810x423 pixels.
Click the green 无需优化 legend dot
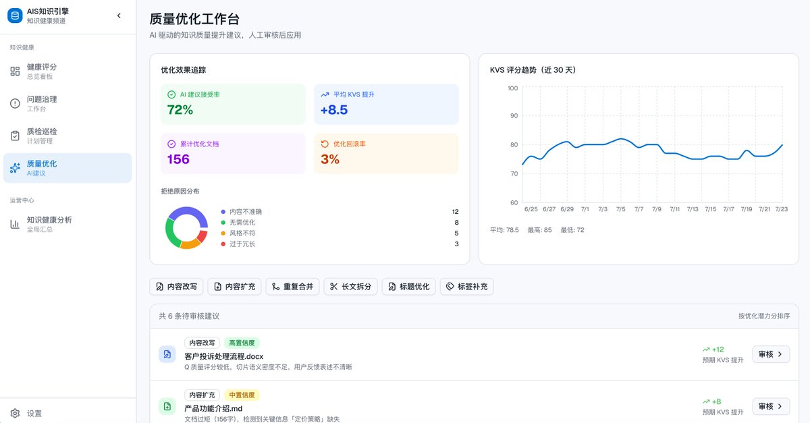(223, 223)
